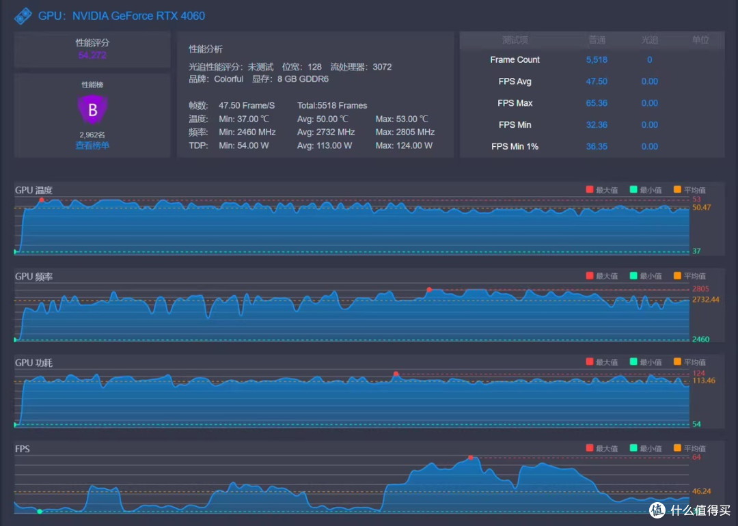Click the Total:5518 Frames text
Image resolution: width=738 pixels, height=526 pixels.
(332, 105)
